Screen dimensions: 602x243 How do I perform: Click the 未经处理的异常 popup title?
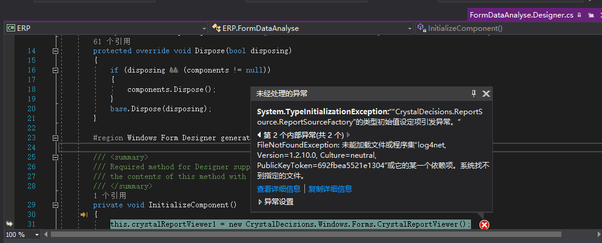pyautogui.click(x=282, y=93)
